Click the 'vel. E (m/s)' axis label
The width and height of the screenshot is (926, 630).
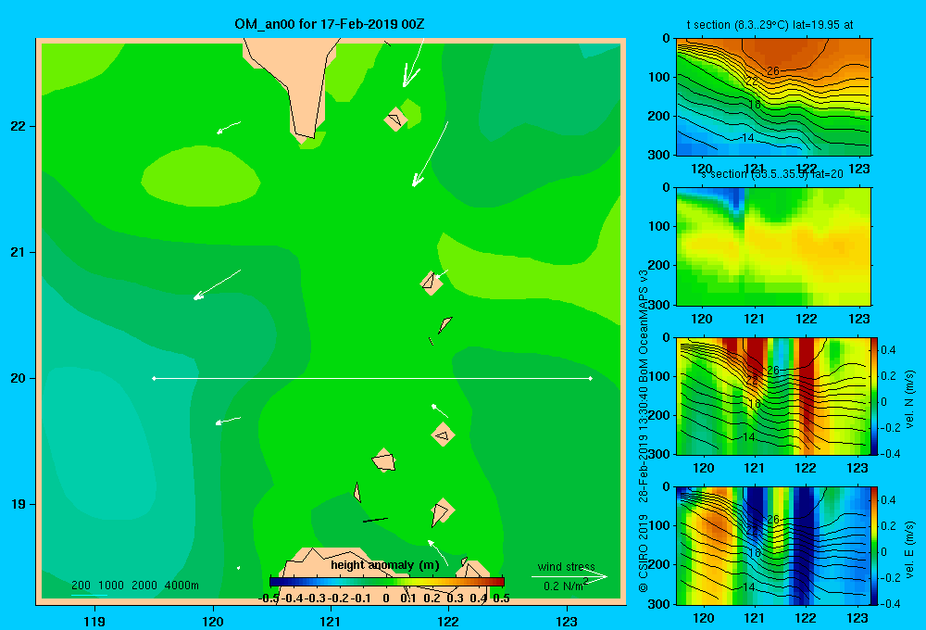pyautogui.click(x=909, y=549)
